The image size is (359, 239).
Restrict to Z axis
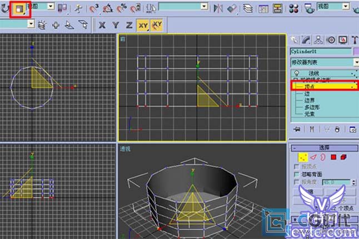[129, 24]
